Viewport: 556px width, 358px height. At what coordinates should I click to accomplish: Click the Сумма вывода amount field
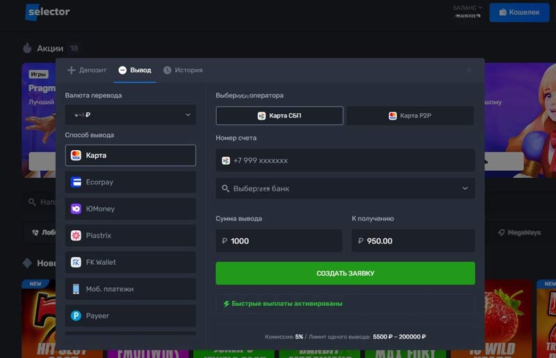(279, 241)
